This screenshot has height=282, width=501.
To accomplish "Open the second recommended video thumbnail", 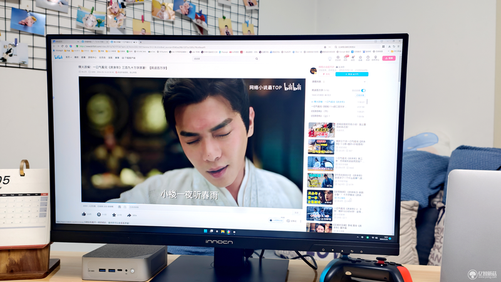I will pyautogui.click(x=321, y=147).
